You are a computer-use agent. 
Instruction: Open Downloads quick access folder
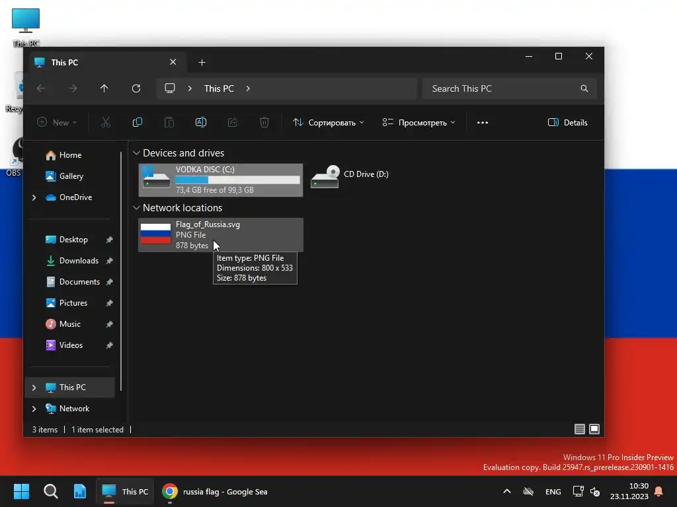[72, 261]
